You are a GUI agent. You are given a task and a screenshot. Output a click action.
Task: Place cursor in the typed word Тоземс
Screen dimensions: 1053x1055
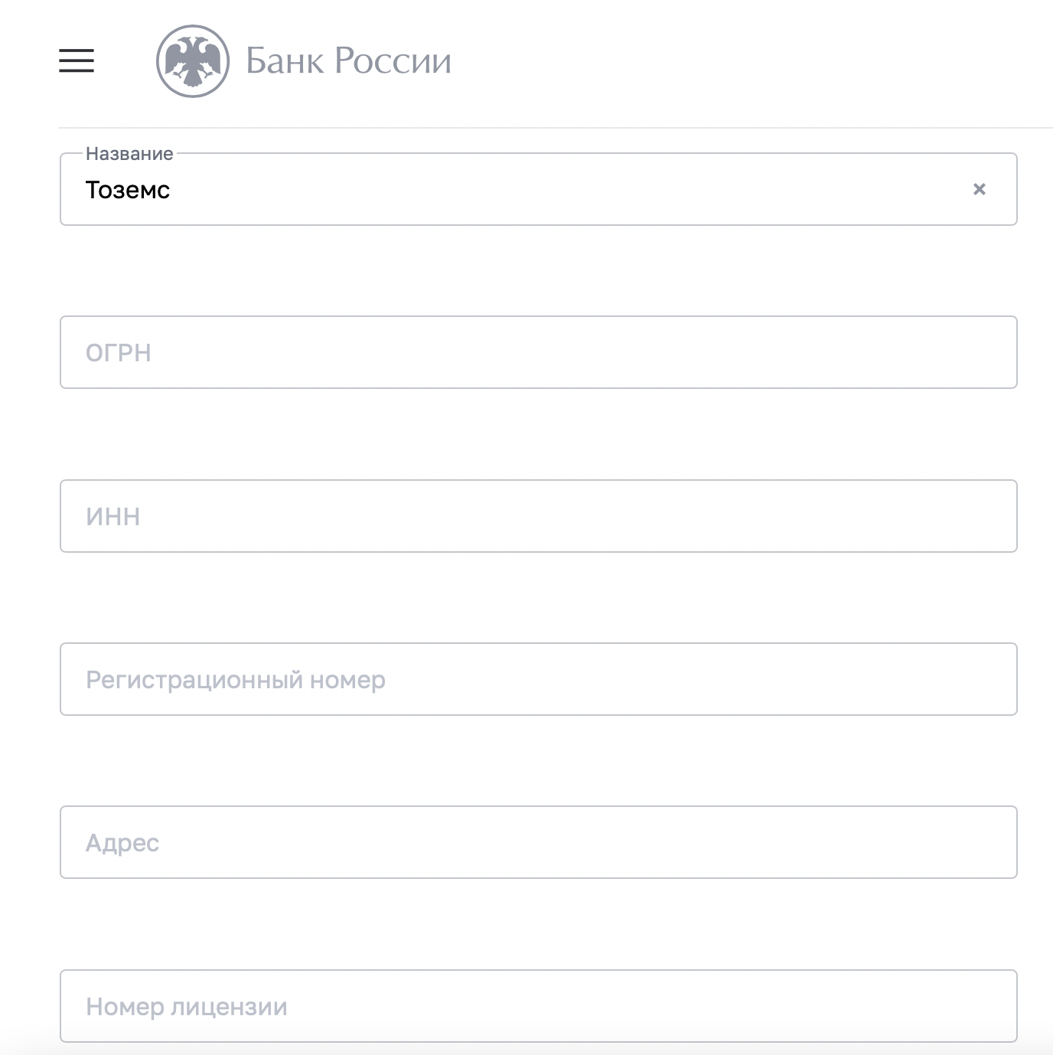coord(128,189)
